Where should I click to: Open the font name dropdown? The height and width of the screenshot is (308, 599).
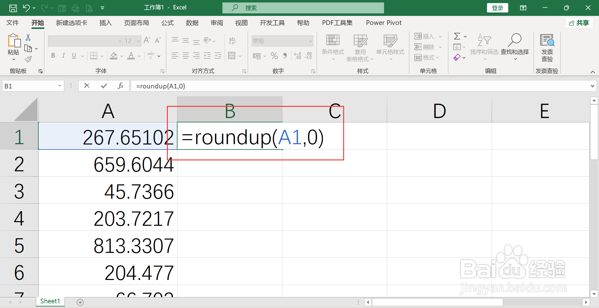point(120,41)
